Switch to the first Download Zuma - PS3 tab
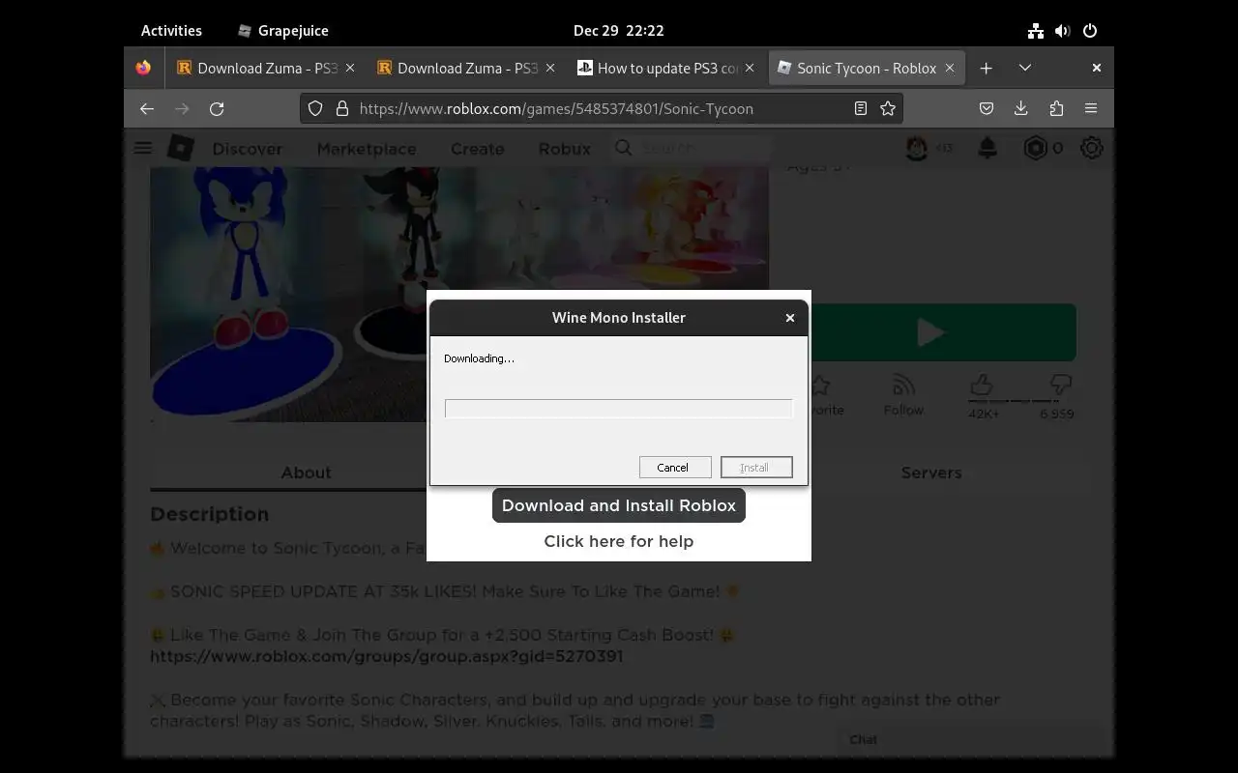This screenshot has height=773, width=1238. point(264,68)
